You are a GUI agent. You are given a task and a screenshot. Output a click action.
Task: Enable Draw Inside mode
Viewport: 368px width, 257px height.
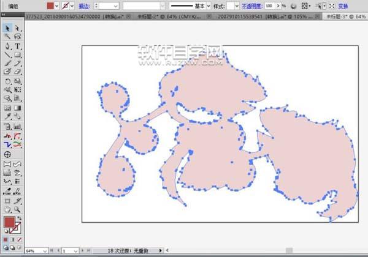click(x=19, y=247)
